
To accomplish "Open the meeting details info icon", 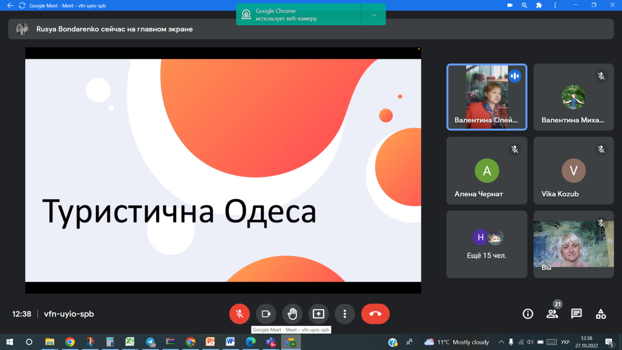I will coord(528,314).
